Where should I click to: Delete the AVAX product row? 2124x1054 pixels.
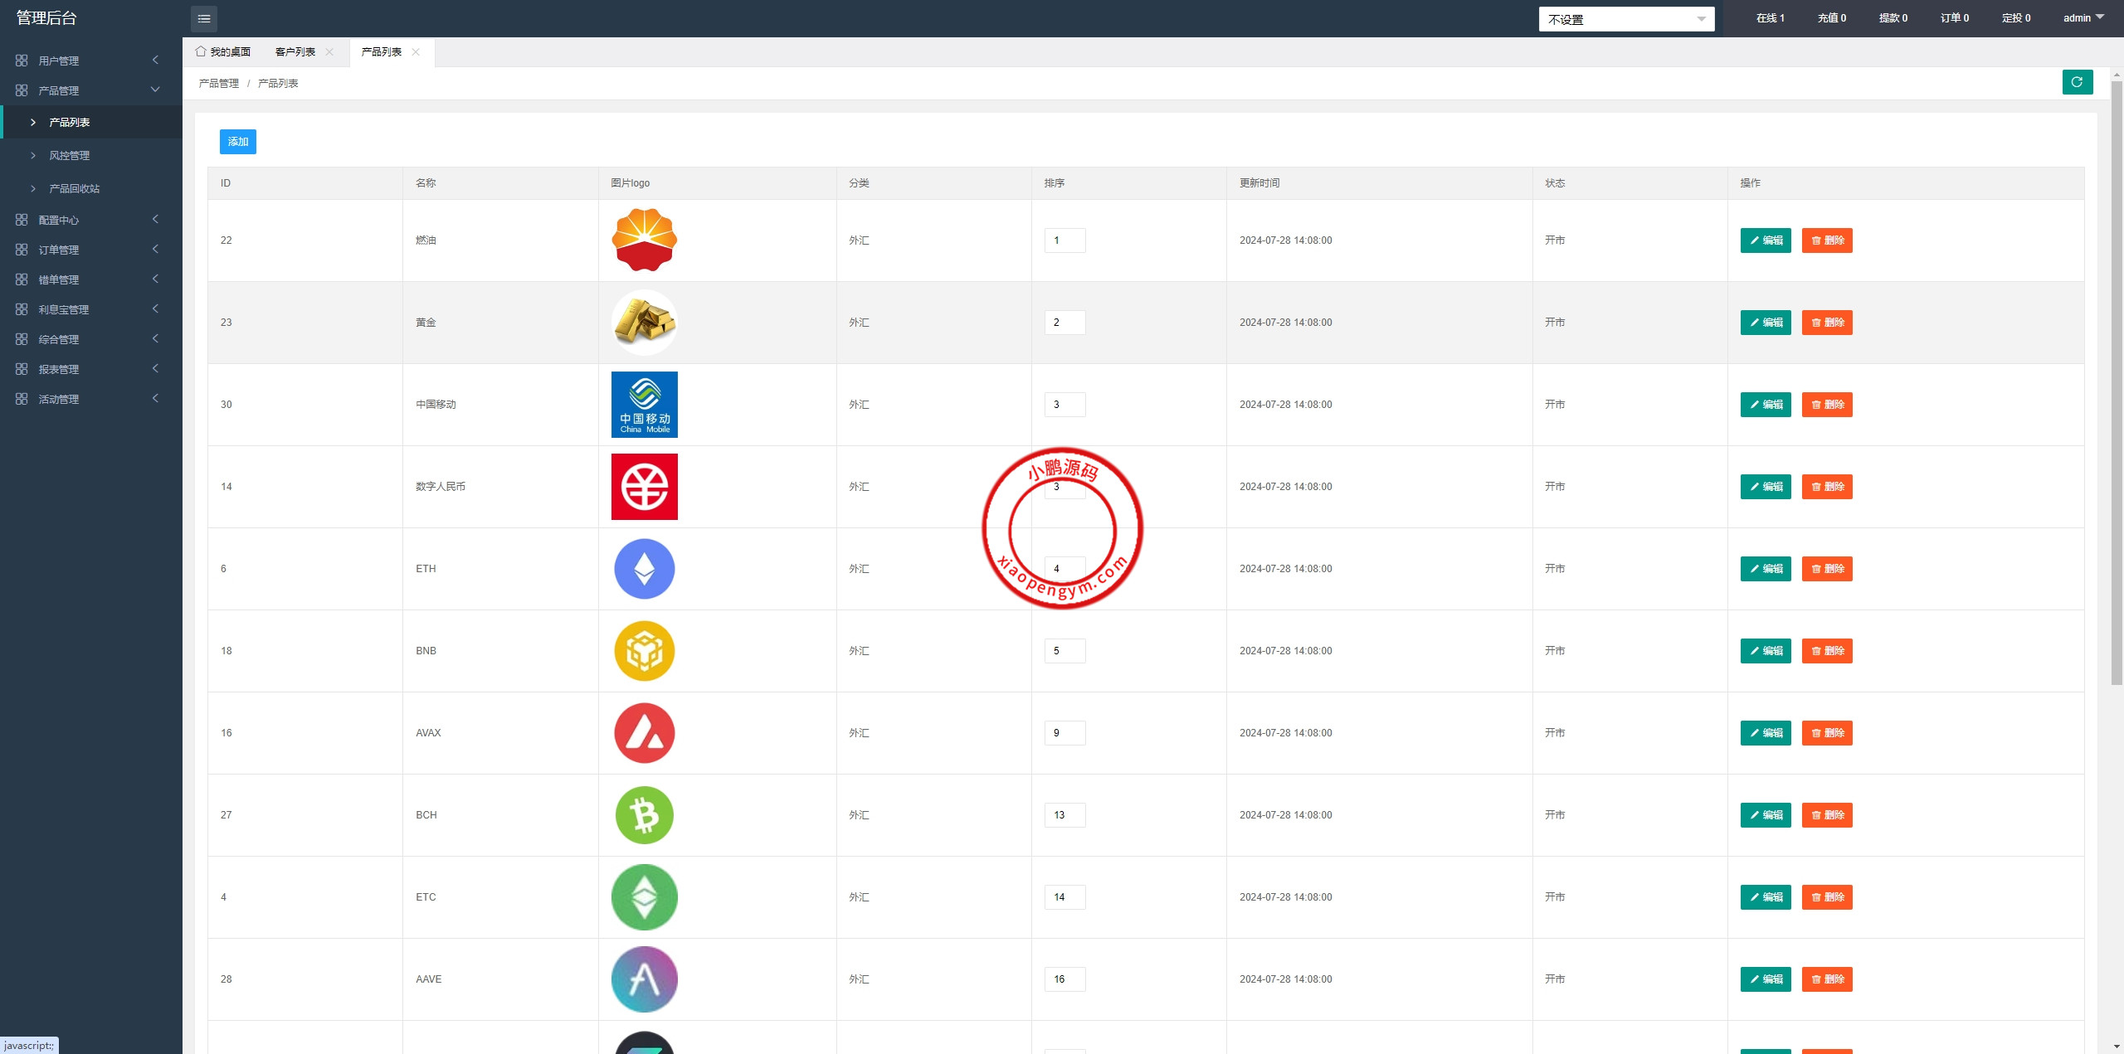(1826, 733)
